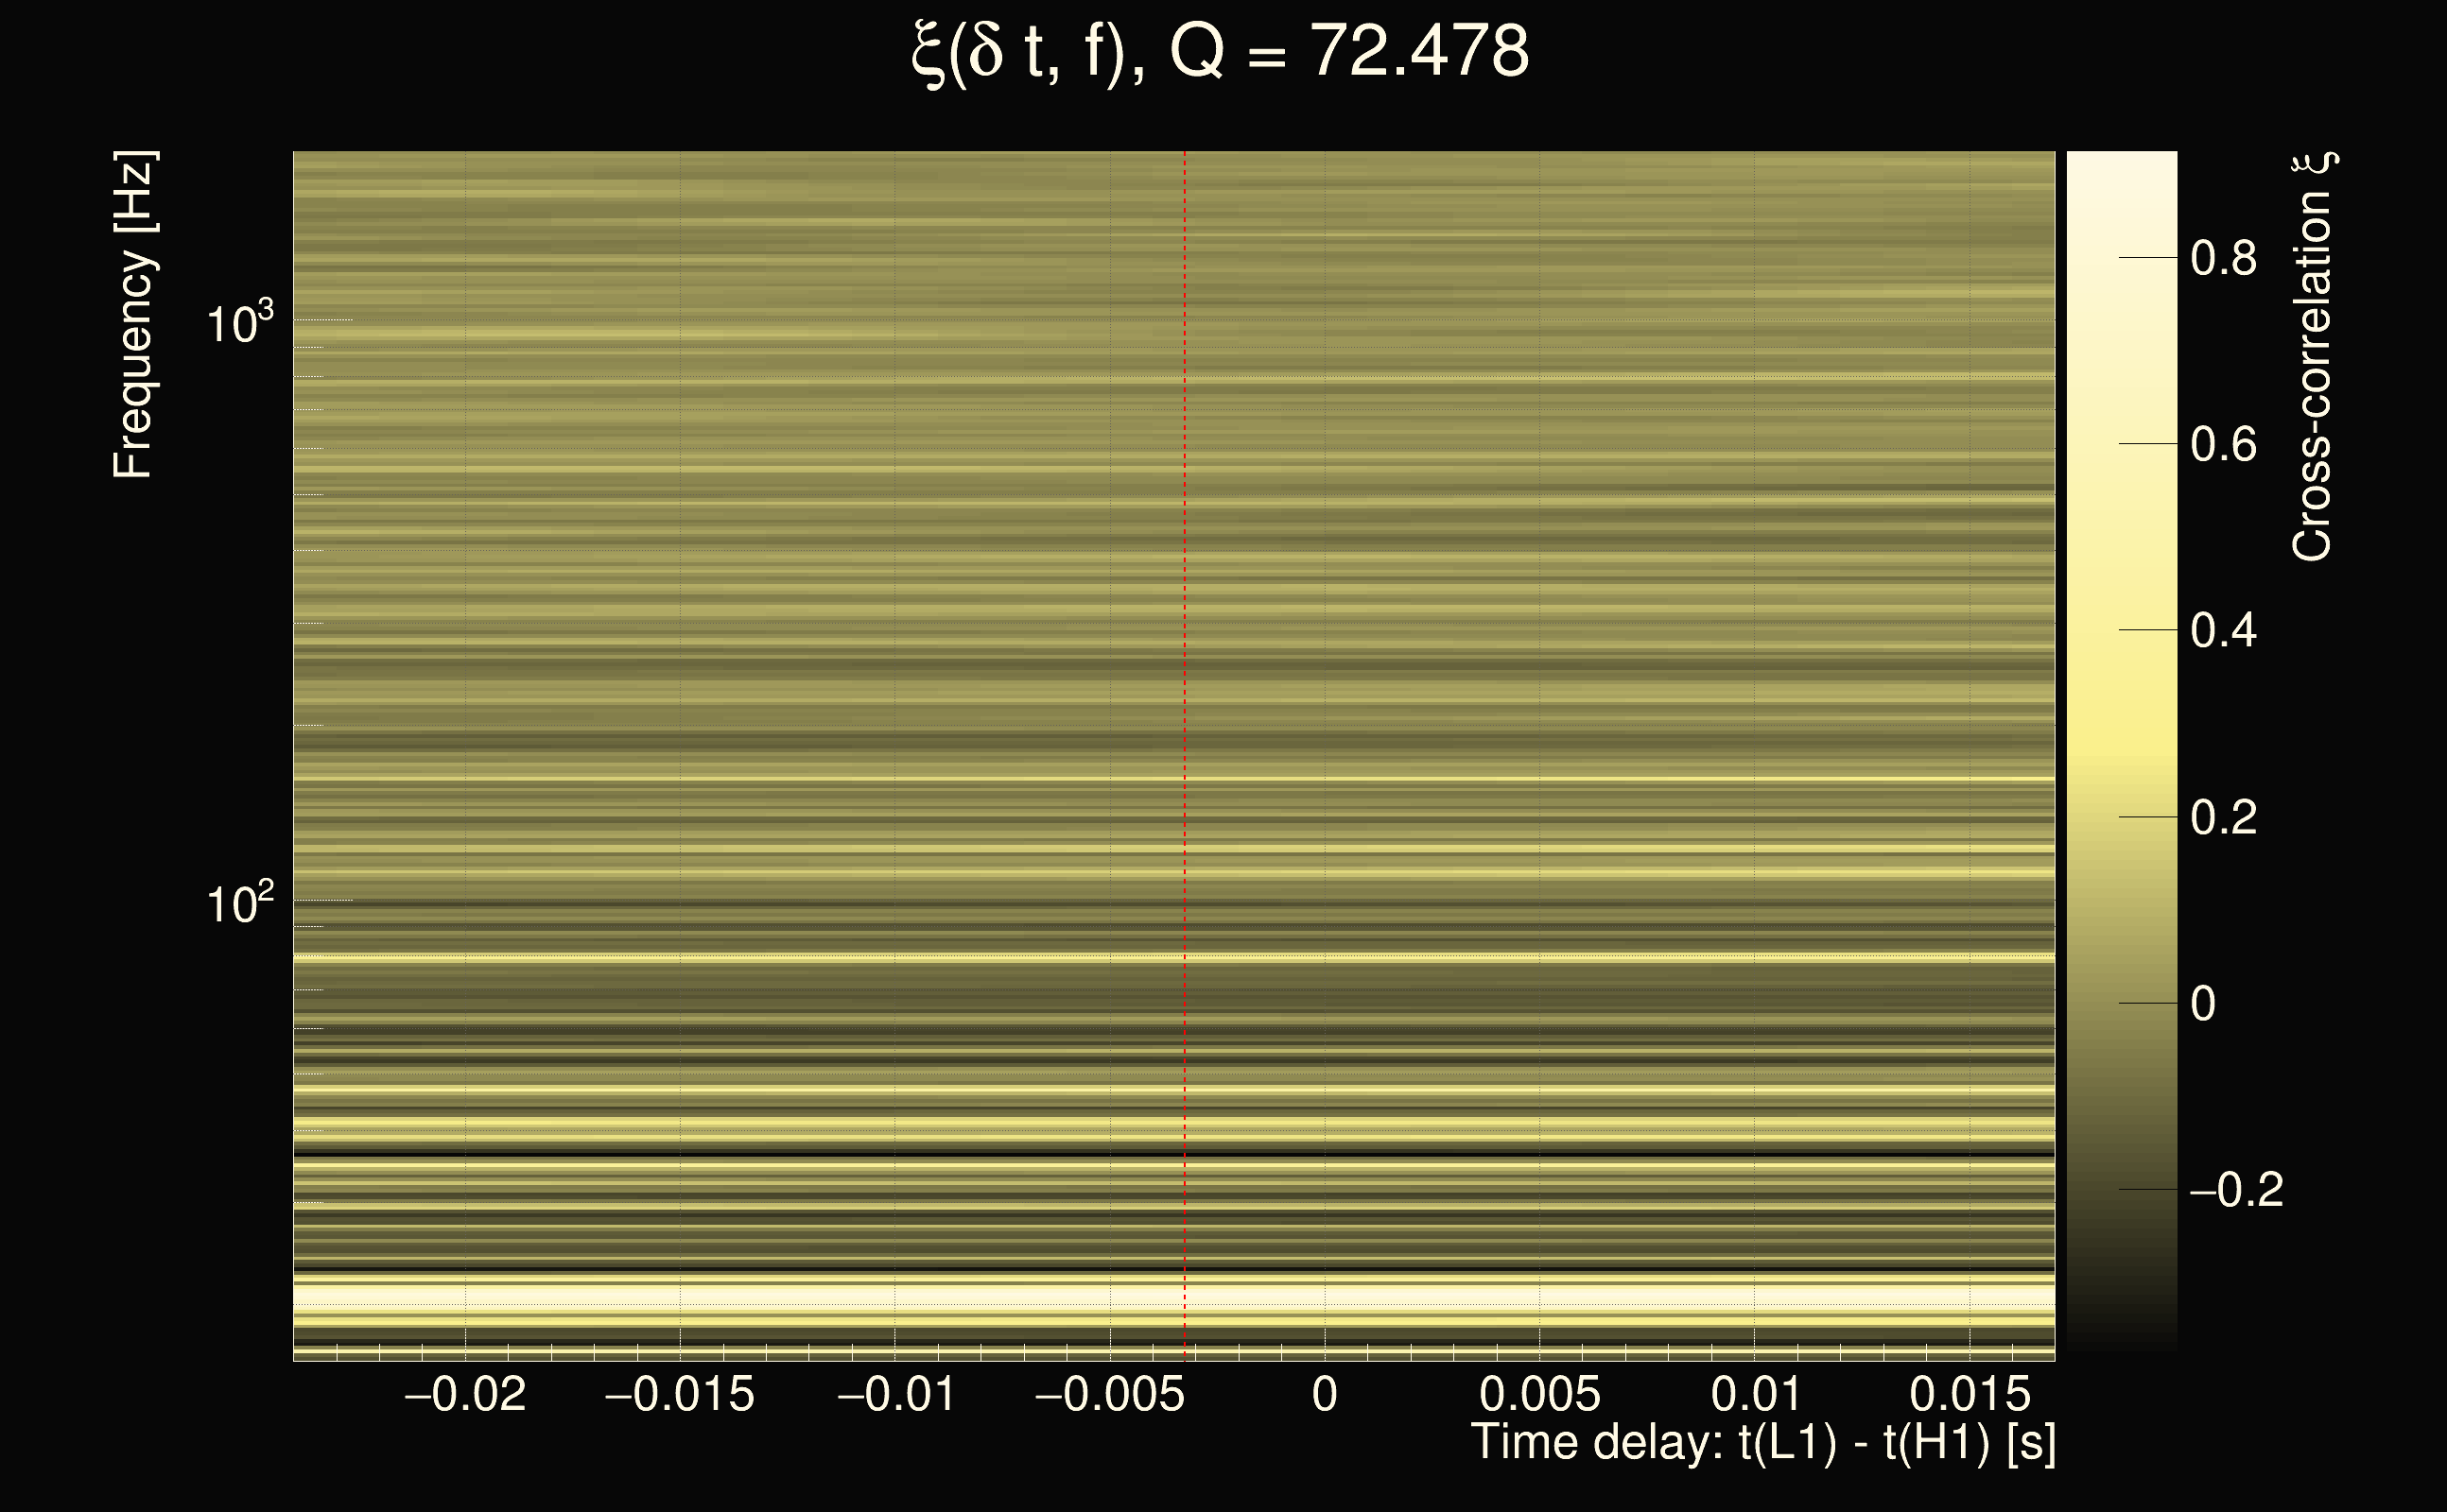
Task: Click the 0.4 colorbar tick label
Action: [x=2223, y=631]
